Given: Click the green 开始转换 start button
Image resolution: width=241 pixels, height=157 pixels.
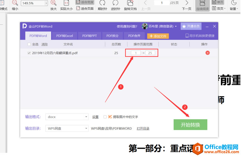Looking at the screenshot, I should coord(190,125).
